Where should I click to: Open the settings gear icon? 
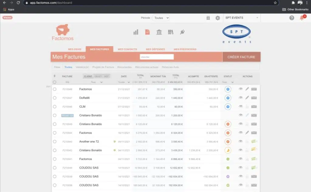[217, 18]
